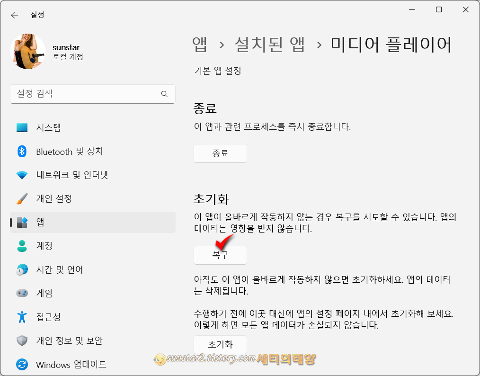This screenshot has width=480, height=376.
Task: Go to Windows 업데이트
Action: (x=71, y=364)
